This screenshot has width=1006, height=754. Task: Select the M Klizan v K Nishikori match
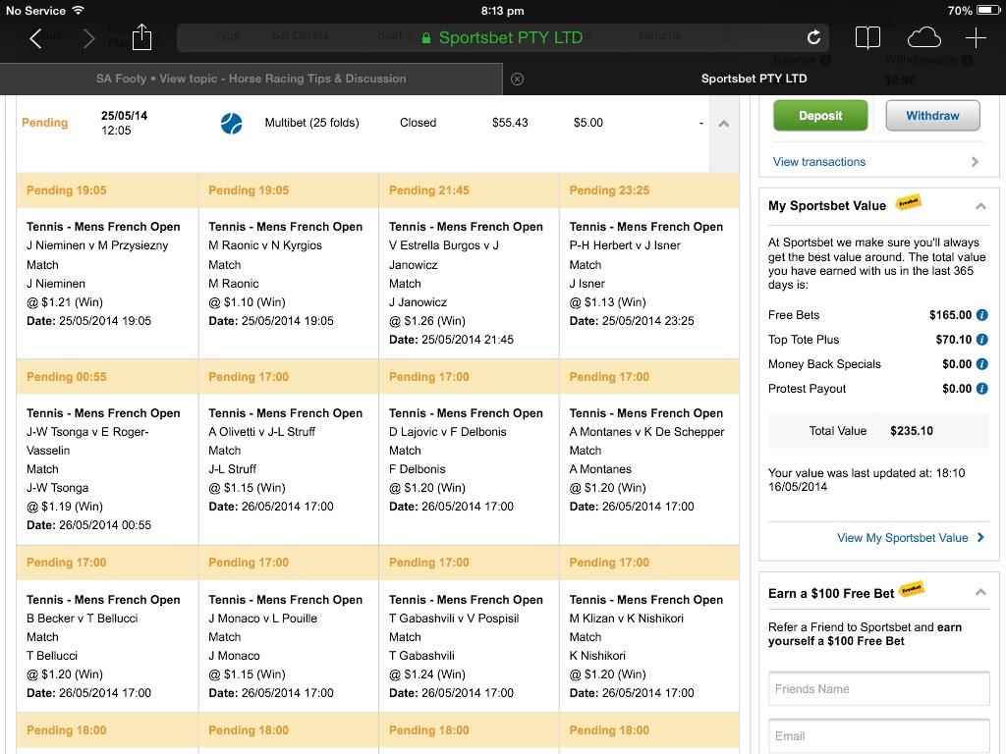(626, 619)
